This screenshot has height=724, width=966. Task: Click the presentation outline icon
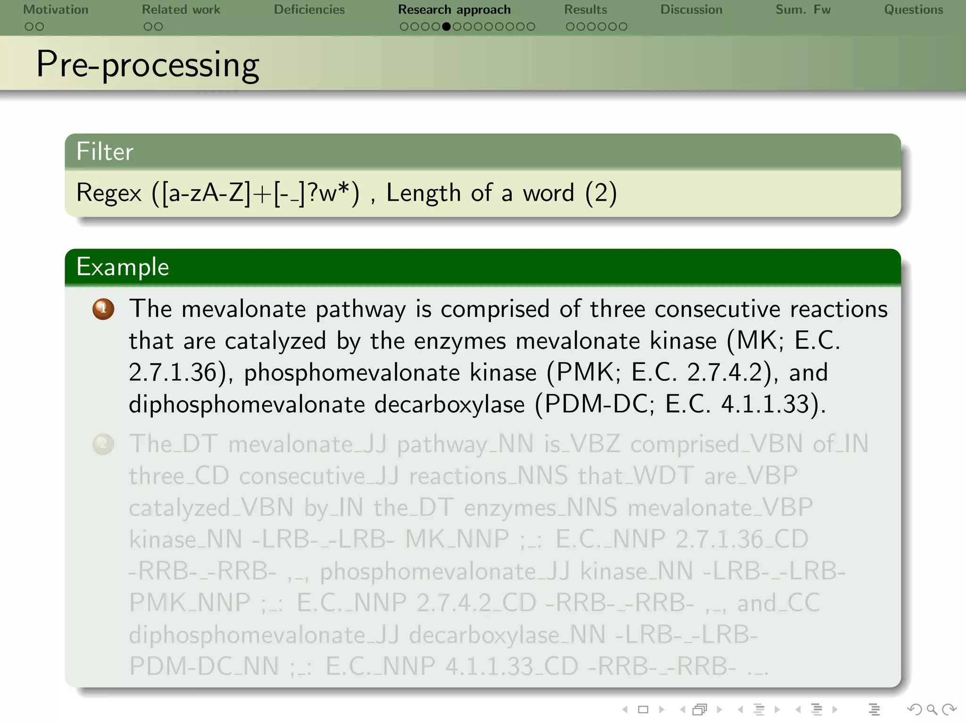[x=874, y=709]
